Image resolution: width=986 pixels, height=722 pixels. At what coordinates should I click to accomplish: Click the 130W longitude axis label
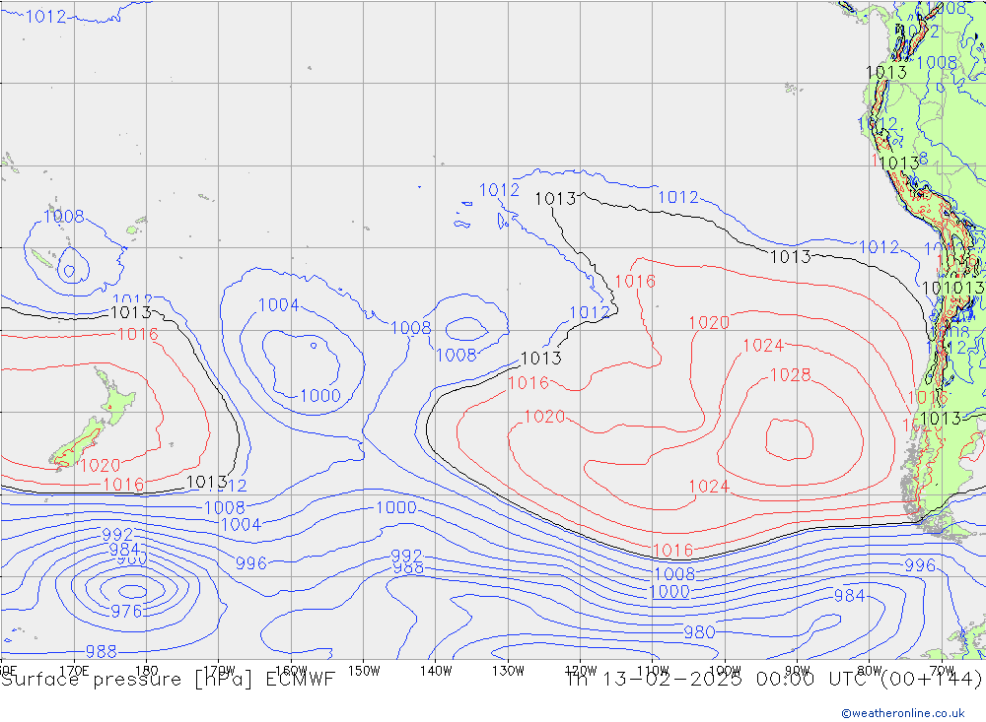pyautogui.click(x=508, y=671)
